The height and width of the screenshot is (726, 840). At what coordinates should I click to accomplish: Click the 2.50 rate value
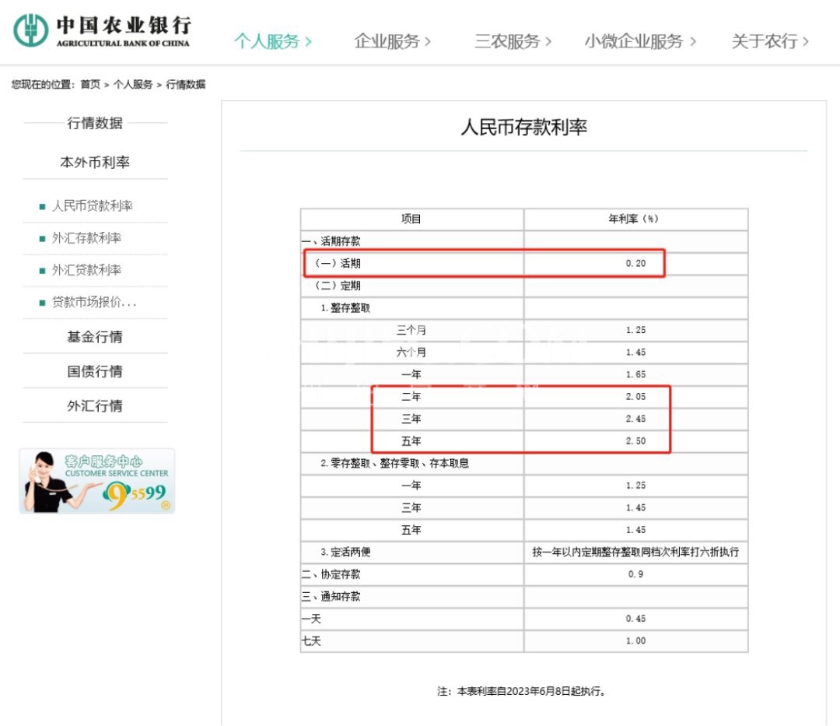[636, 441]
